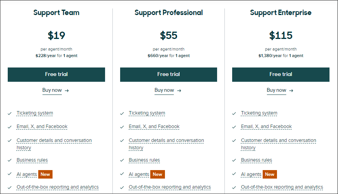The image size is (338, 194).
Task: Click Free trial button under Support Team
Action: tap(56, 74)
